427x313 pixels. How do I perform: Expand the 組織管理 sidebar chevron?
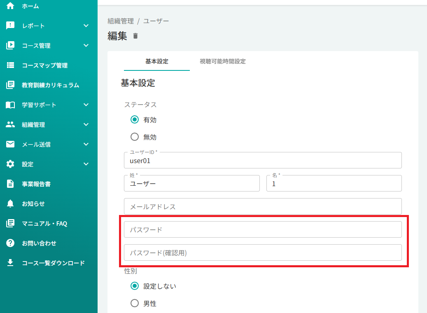[x=86, y=124]
